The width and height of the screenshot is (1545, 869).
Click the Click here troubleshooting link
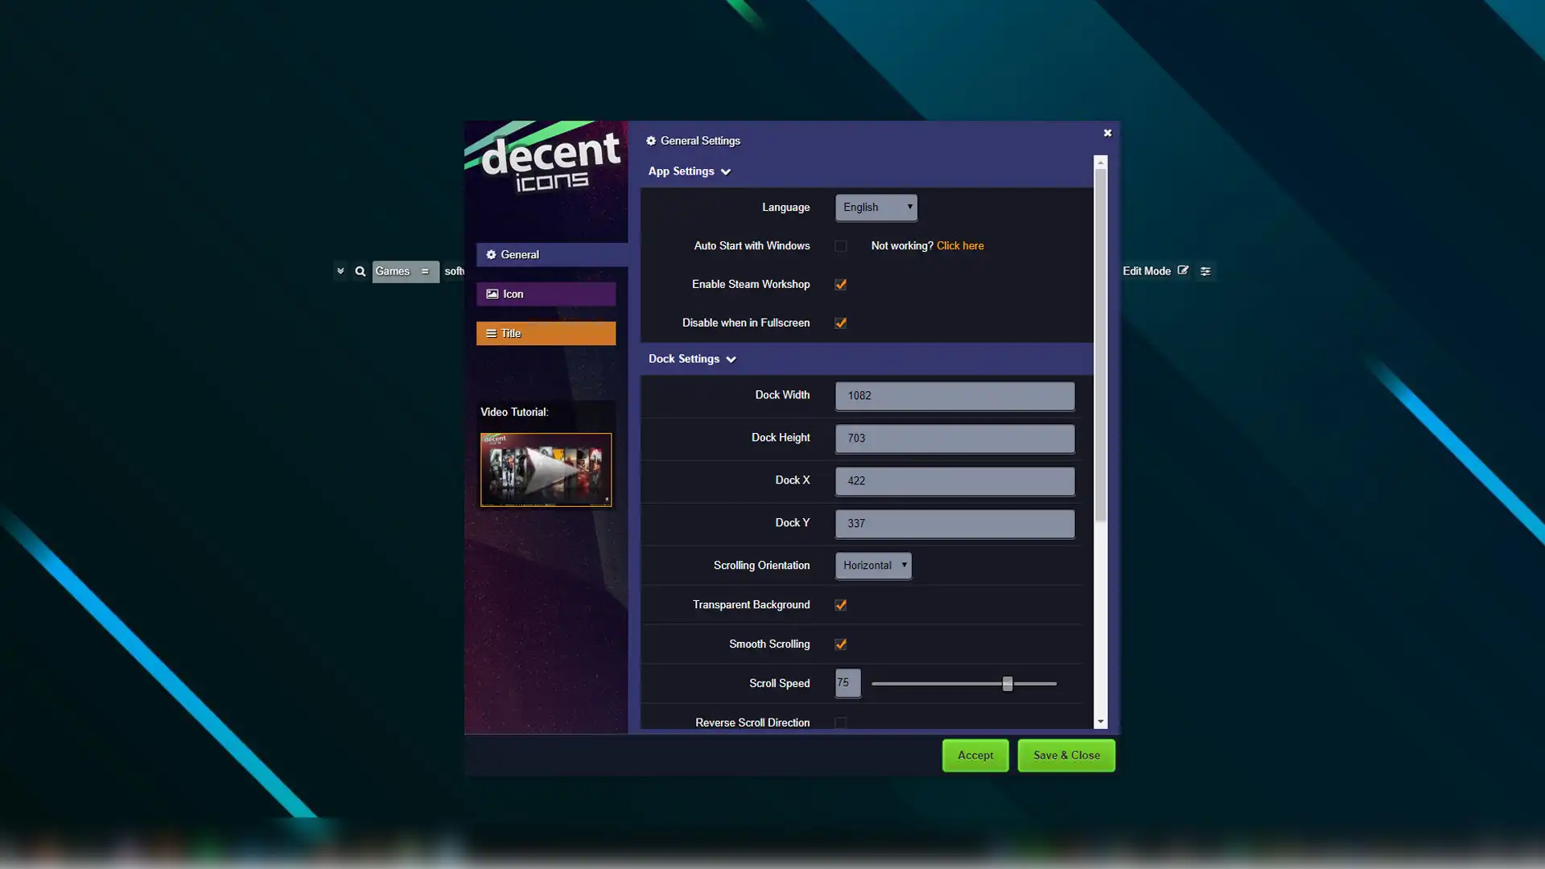click(x=960, y=245)
